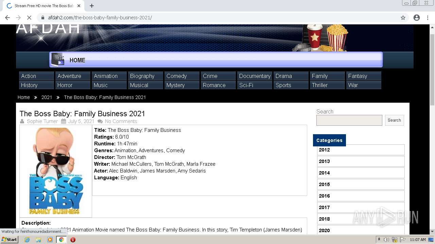Open Windows Start menu
The width and height of the screenshot is (435, 244).
click(10, 240)
